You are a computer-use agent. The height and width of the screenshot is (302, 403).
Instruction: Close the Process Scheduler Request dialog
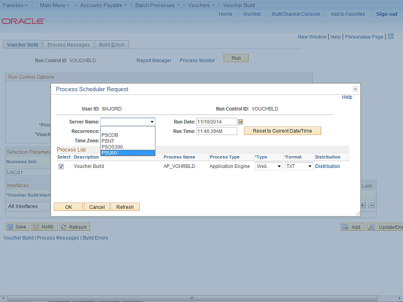pos(355,89)
